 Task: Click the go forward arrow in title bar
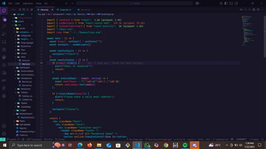tap(72, 4)
